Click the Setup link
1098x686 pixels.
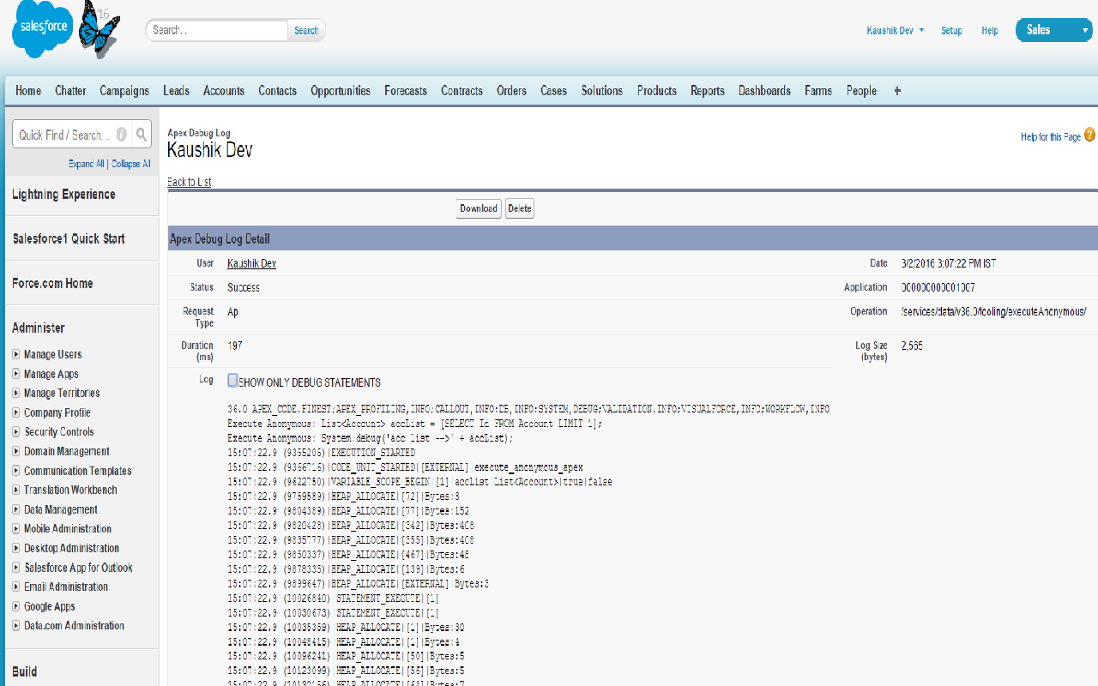click(x=951, y=30)
